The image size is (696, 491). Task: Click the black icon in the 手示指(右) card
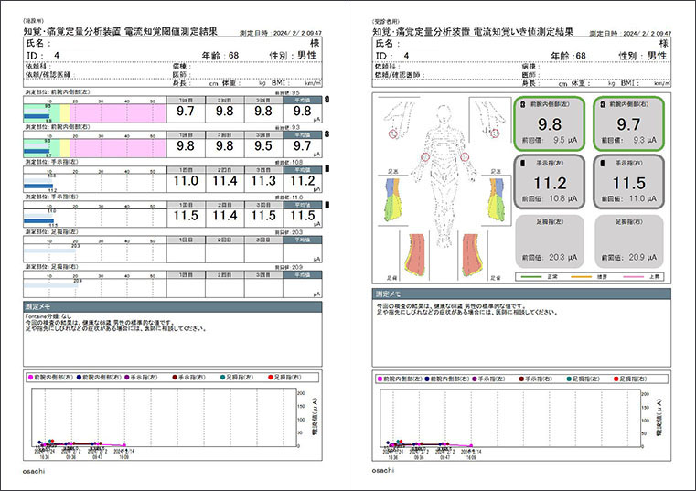(x=603, y=164)
